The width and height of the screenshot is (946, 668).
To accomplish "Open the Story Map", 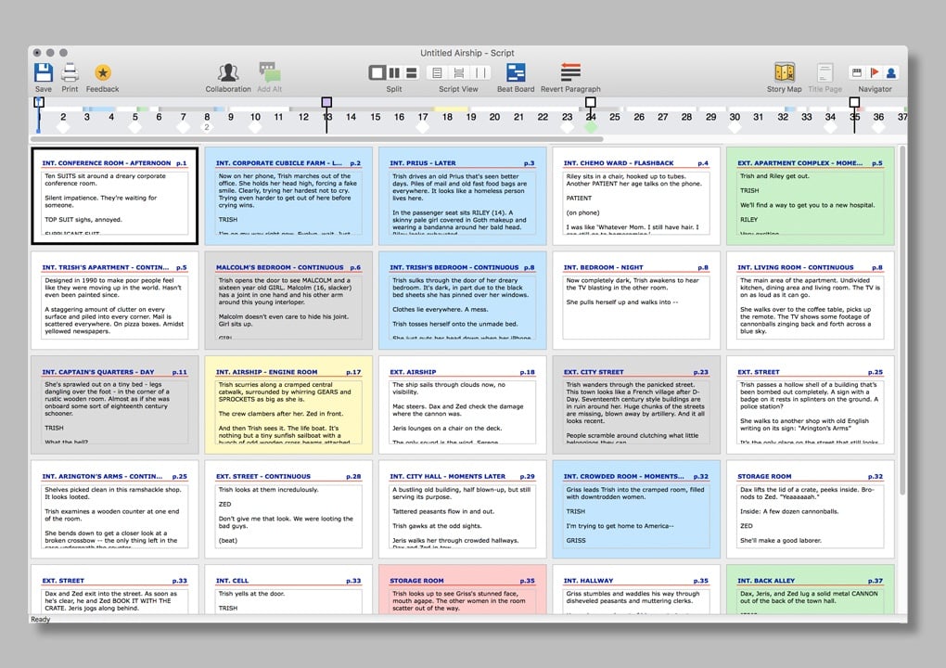I will [x=784, y=72].
